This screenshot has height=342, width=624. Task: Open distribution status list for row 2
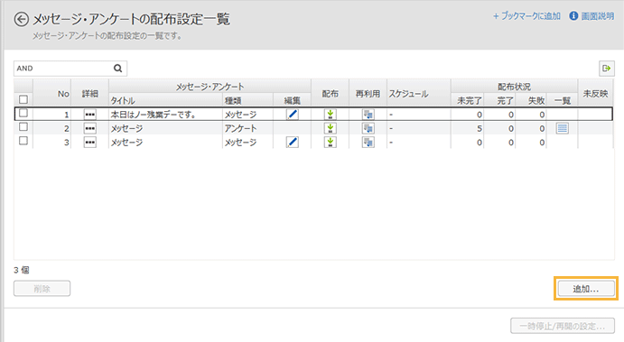coord(562,128)
